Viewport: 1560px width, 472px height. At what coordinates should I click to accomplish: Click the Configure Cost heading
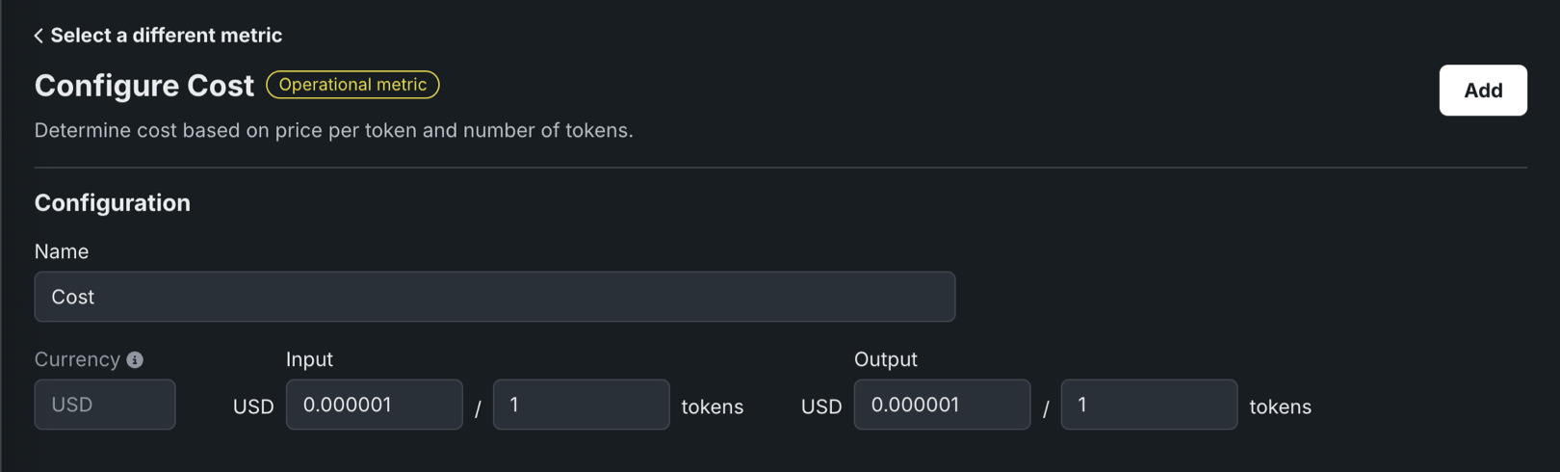point(144,86)
